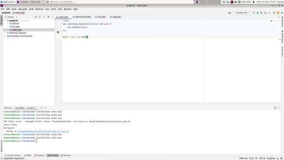284x160 pixels.
Task: Open the TODO tool window
Action: point(28,156)
